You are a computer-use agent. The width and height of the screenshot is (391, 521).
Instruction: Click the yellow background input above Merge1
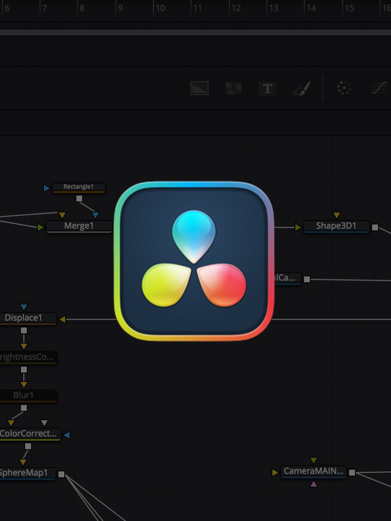tap(62, 215)
